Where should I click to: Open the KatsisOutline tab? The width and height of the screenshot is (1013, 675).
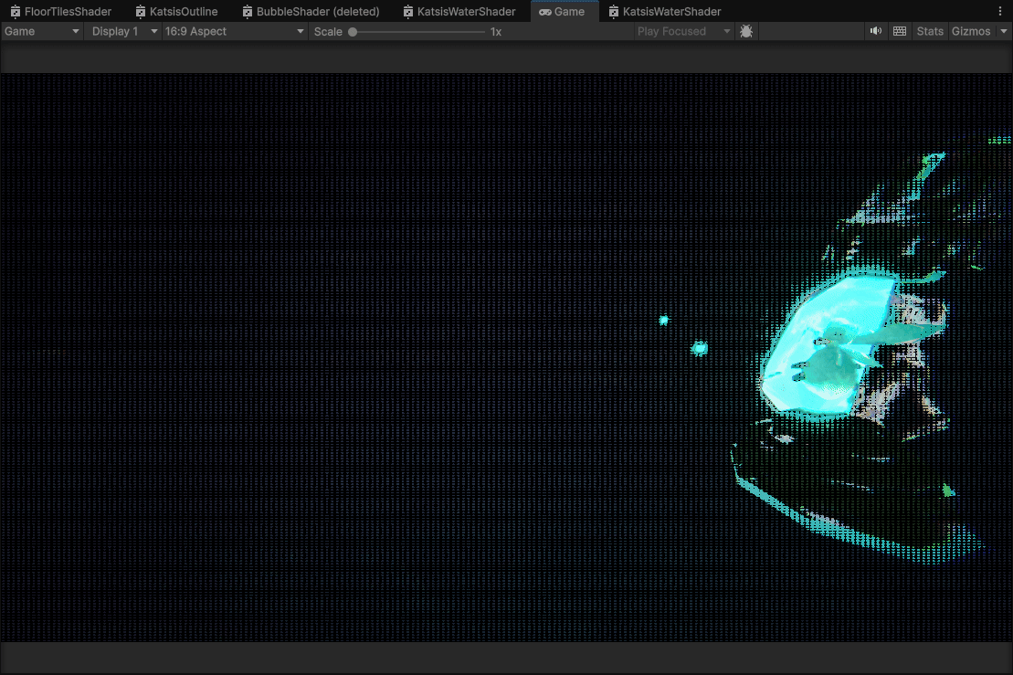(x=183, y=12)
